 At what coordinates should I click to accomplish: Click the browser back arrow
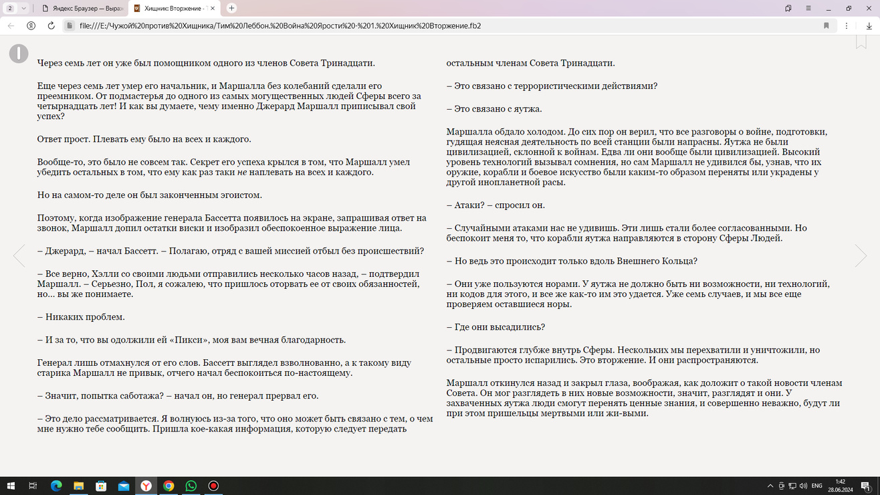[11, 25]
